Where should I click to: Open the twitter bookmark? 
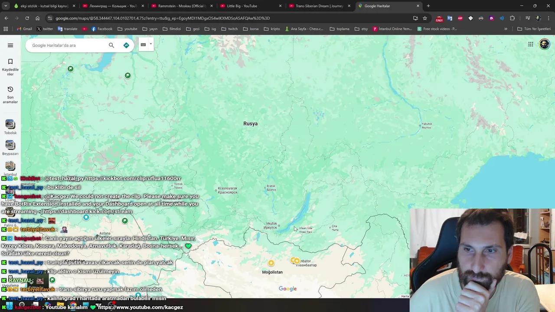(45, 29)
